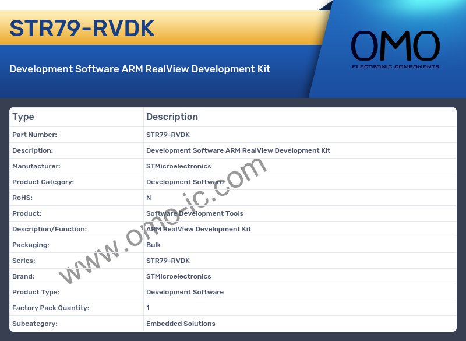466x341 pixels.
Task: Click the Type column header
Action: click(x=23, y=117)
